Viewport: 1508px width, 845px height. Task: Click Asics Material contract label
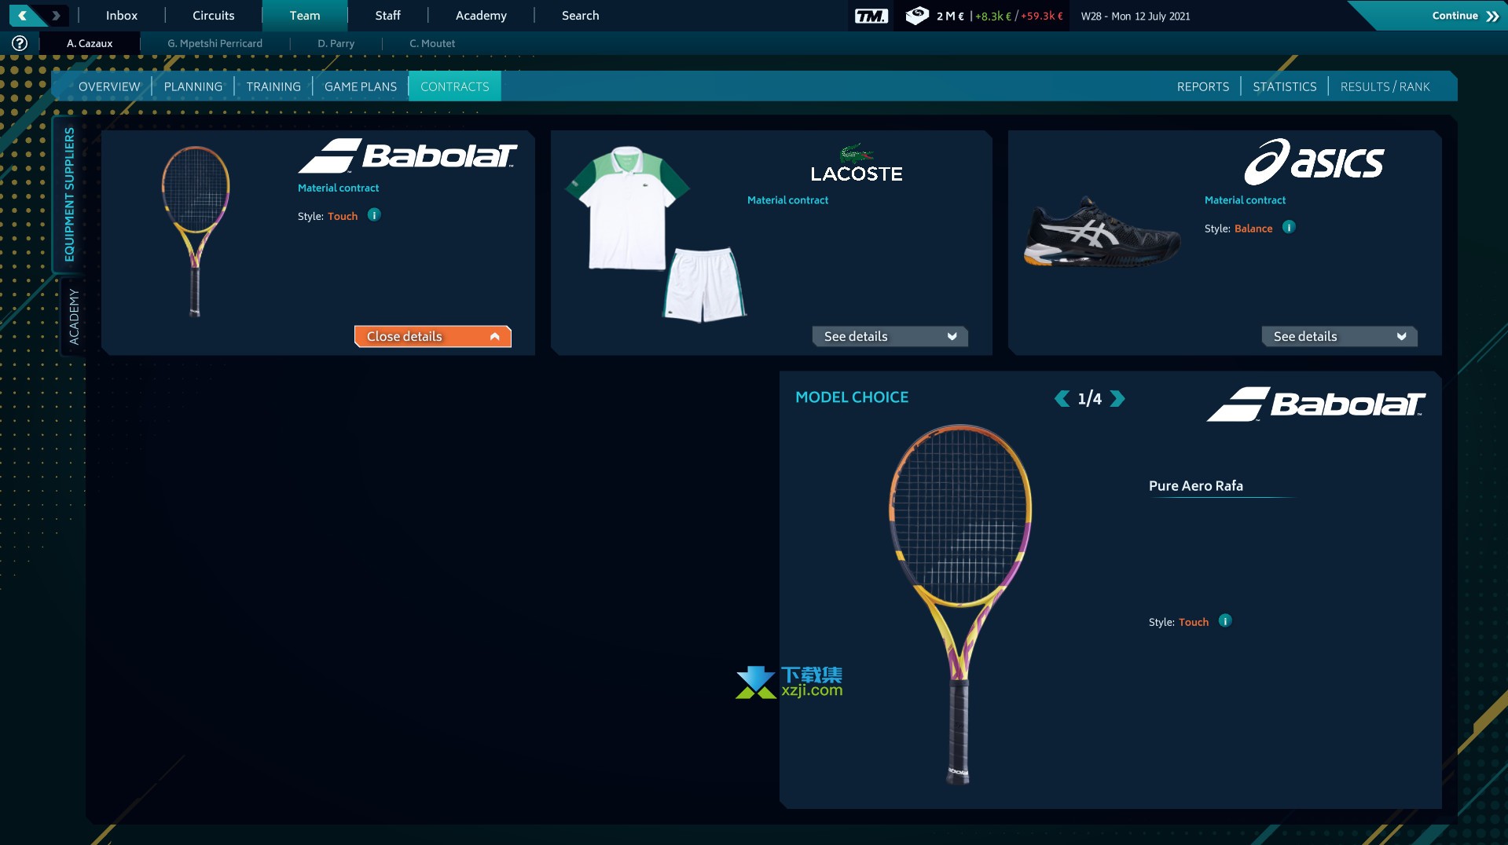[1245, 200]
